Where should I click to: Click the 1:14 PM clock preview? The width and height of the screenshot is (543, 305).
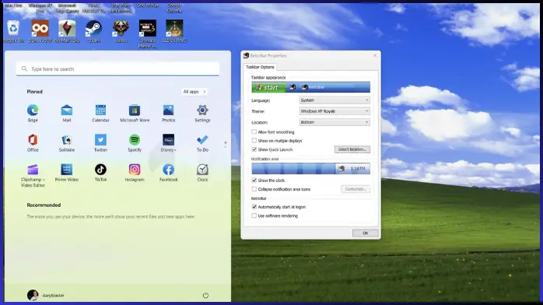358,169
